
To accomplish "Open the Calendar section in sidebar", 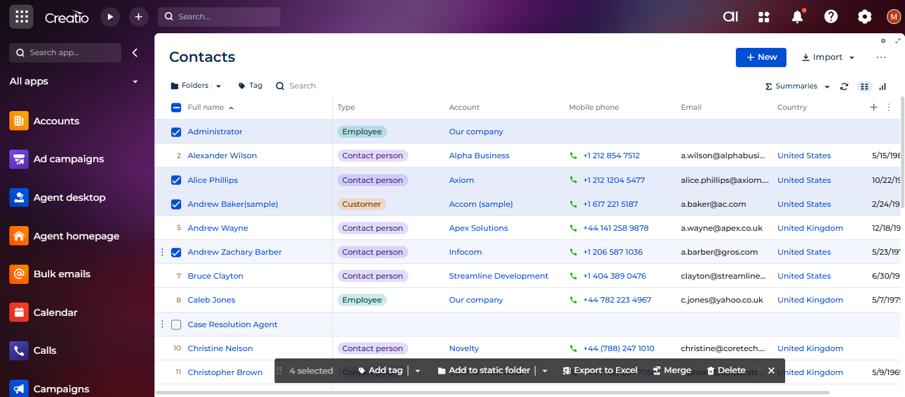I will tap(55, 313).
